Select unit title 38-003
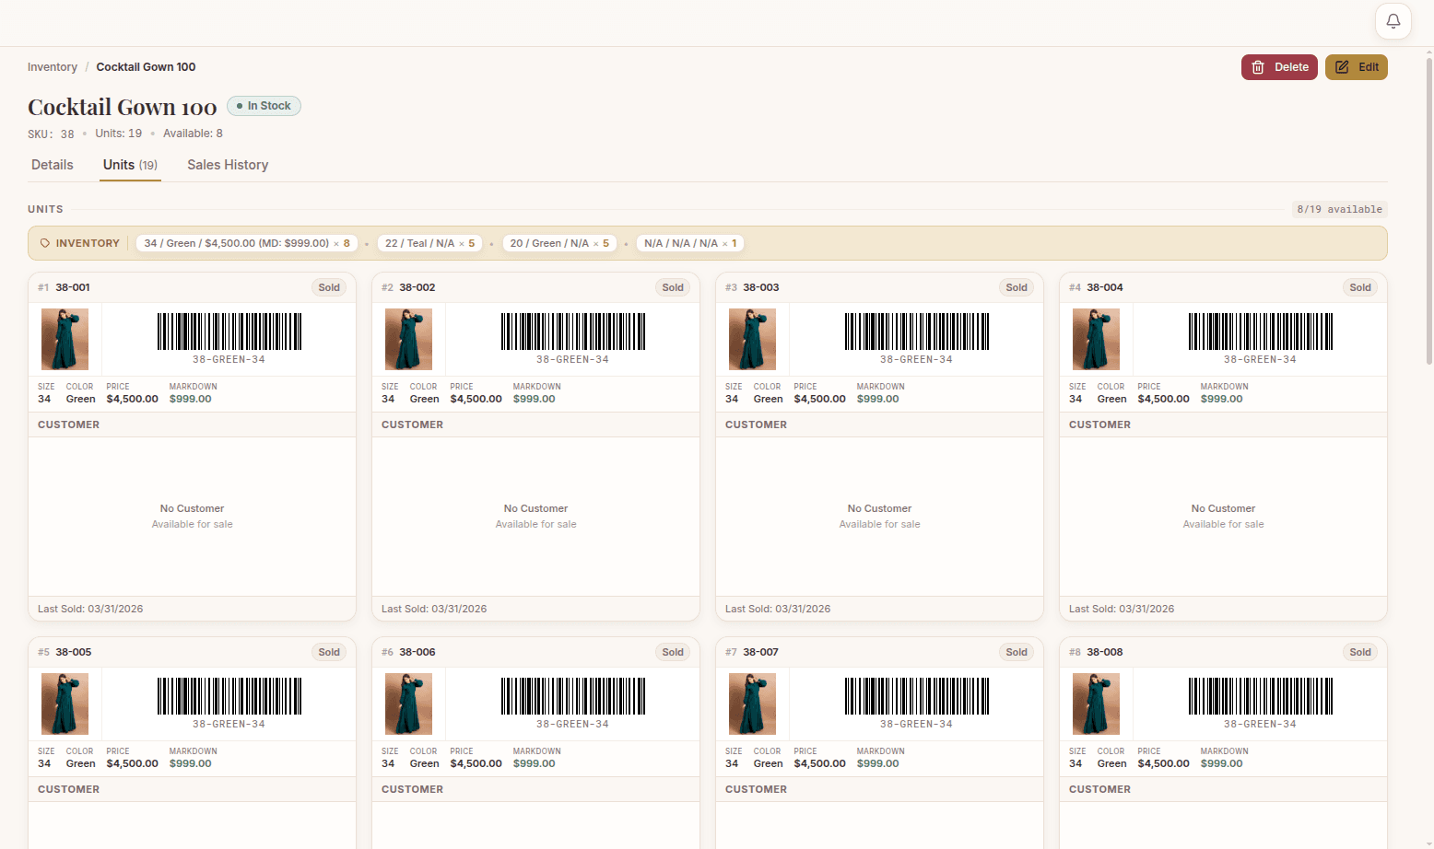The image size is (1434, 849). pos(761,287)
